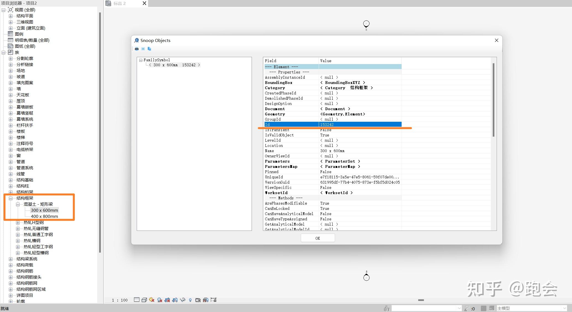This screenshot has width=572, height=312.
Task: Click the worksets icon in status bar
Action: coord(387,308)
